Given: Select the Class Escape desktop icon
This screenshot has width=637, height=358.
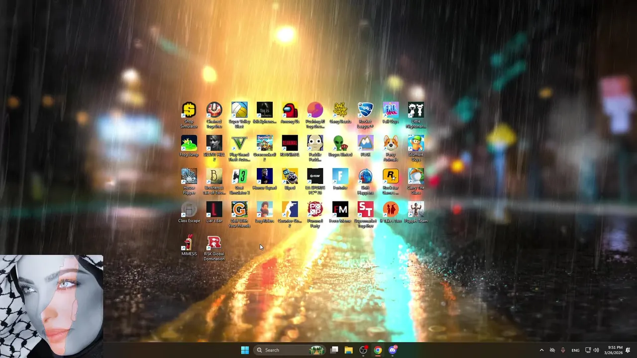Looking at the screenshot, I should [189, 212].
